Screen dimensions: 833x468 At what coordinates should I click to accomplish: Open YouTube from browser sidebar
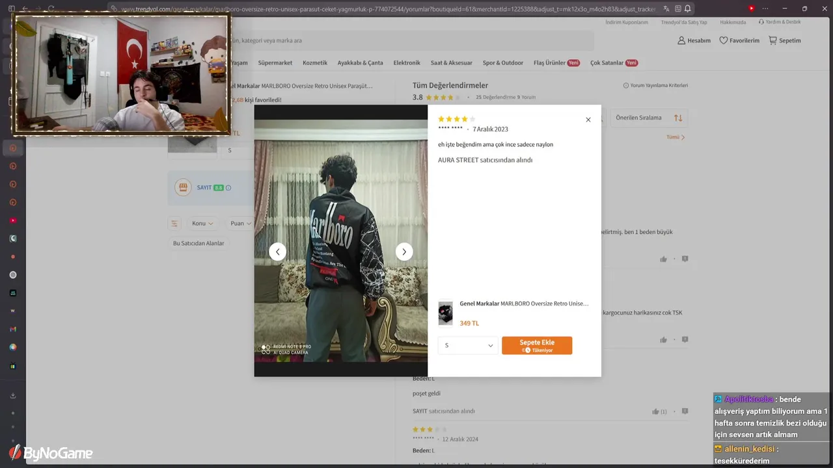pos(13,220)
